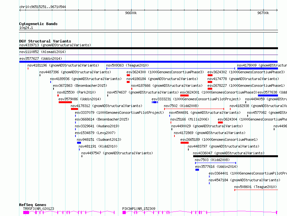Viewport: 287px width, 216px height.
Task: Select the nsv948151 (Sudmant2013) label
Action: click(x=99, y=139)
